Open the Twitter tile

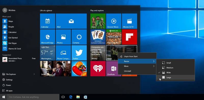point(79,53)
